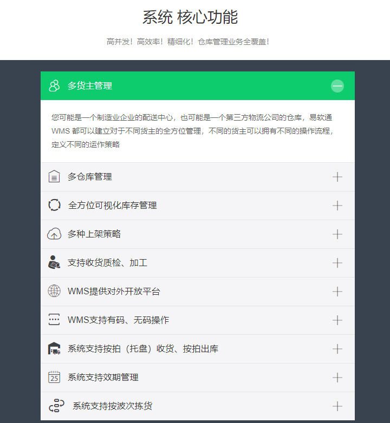Image resolution: width=390 pixels, height=423 pixels.
Task: Collapse the 多货主管理 section with minus button
Action: pyautogui.click(x=337, y=86)
